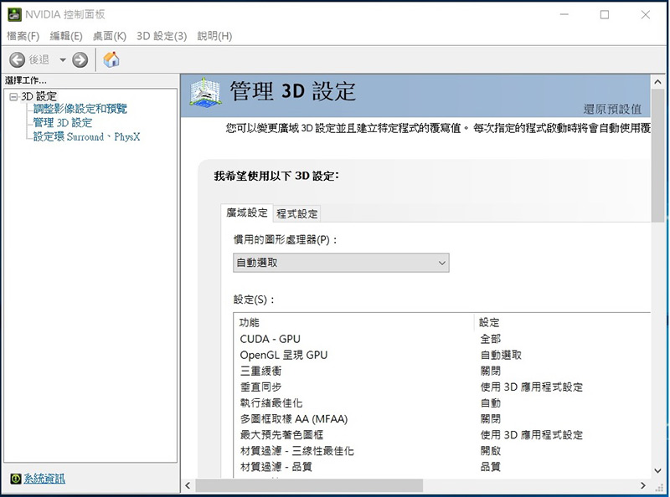670x497 pixels.
Task: Click the Forward arrow icon
Action: click(80, 59)
